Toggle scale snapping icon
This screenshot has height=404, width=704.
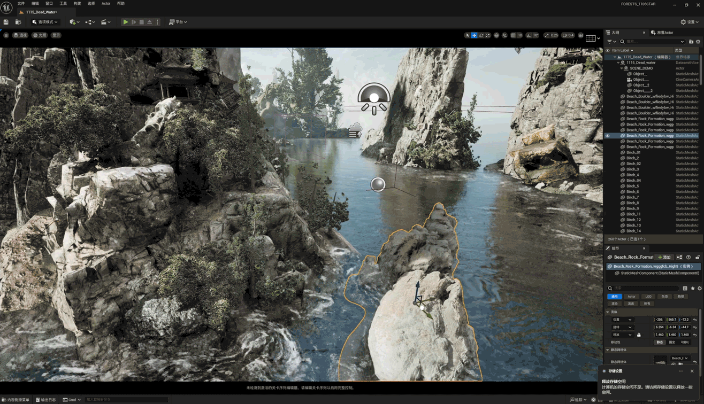tap(547, 35)
